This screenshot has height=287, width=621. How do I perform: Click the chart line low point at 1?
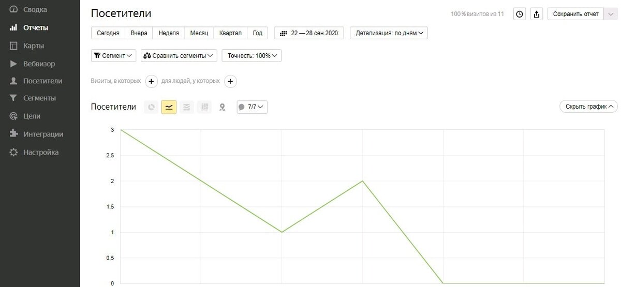(282, 232)
